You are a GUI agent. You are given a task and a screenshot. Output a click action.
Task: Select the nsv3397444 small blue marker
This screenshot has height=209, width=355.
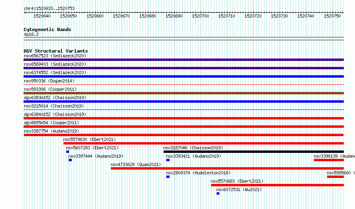(x=70, y=160)
